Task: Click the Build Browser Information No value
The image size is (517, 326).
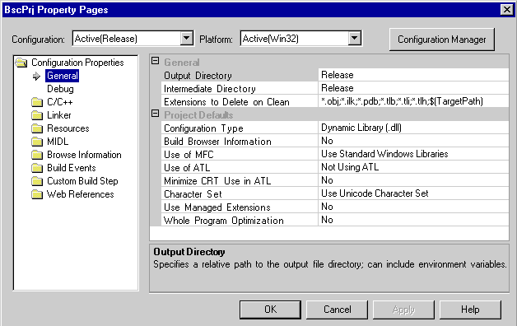Action: click(413, 141)
